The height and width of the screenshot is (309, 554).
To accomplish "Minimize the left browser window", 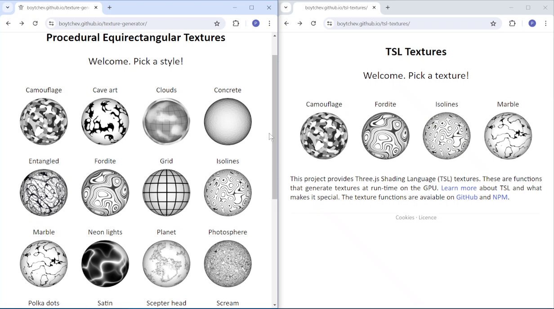I will 235,8.
